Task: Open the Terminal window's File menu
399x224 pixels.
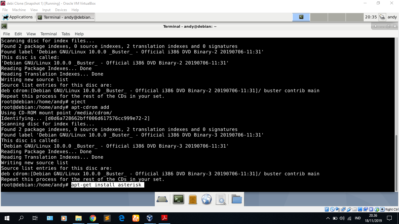Action: pos(6,34)
